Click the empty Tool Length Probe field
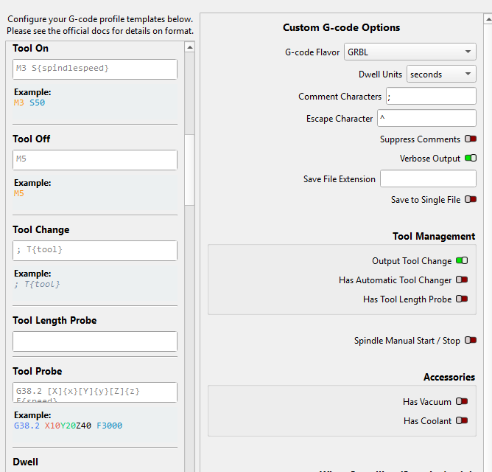 pyautogui.click(x=95, y=341)
